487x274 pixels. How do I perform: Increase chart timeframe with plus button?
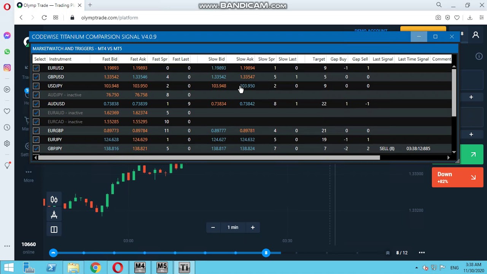point(253,227)
